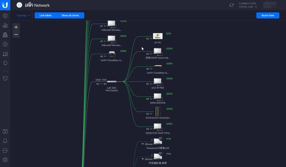Click the Ubiquiti logo icon
The height and width of the screenshot is (167, 286).
(5, 5)
